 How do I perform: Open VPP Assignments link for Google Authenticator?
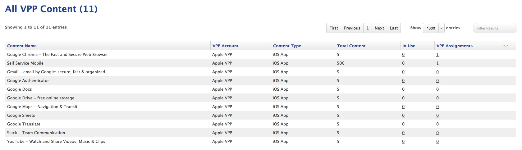click(437, 80)
